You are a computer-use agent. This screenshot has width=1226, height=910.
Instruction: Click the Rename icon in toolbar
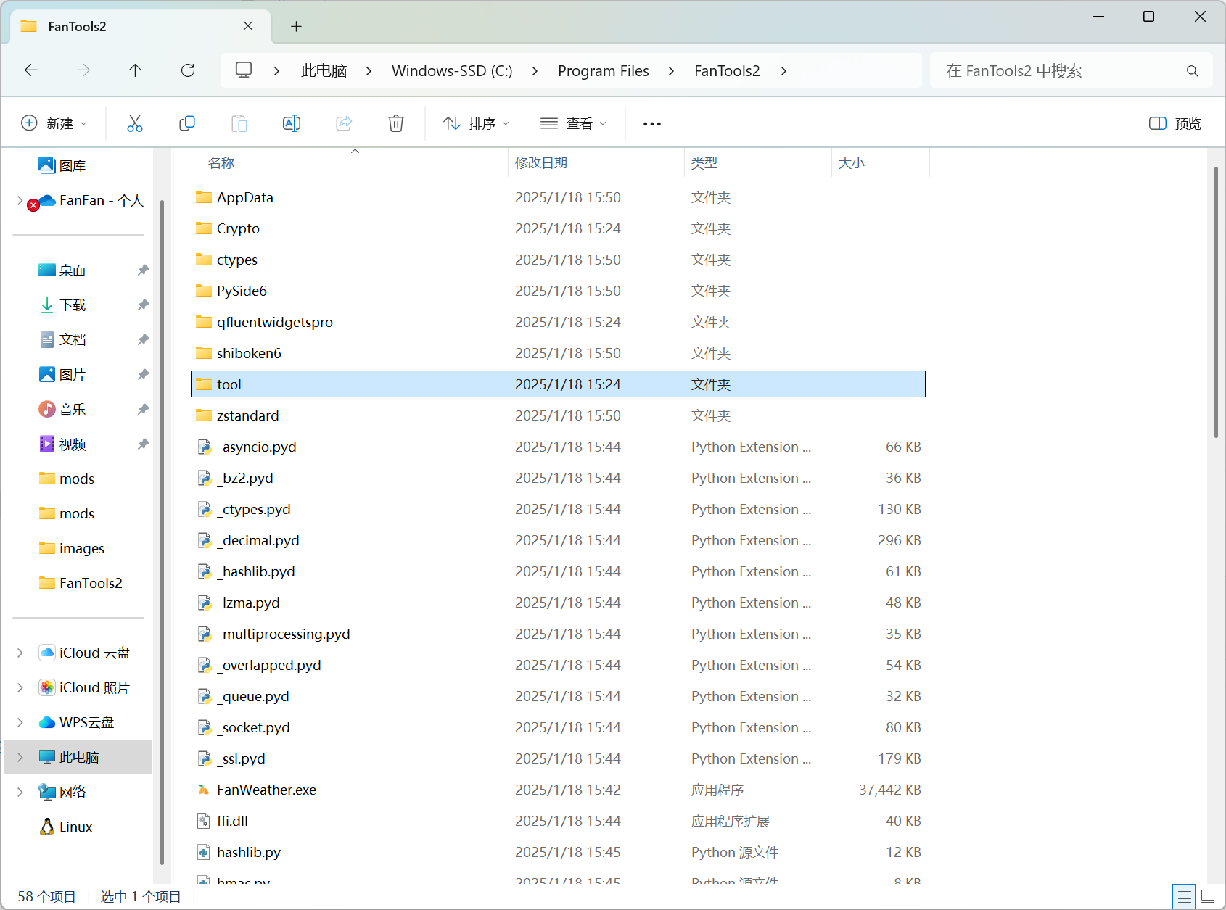[x=292, y=123]
